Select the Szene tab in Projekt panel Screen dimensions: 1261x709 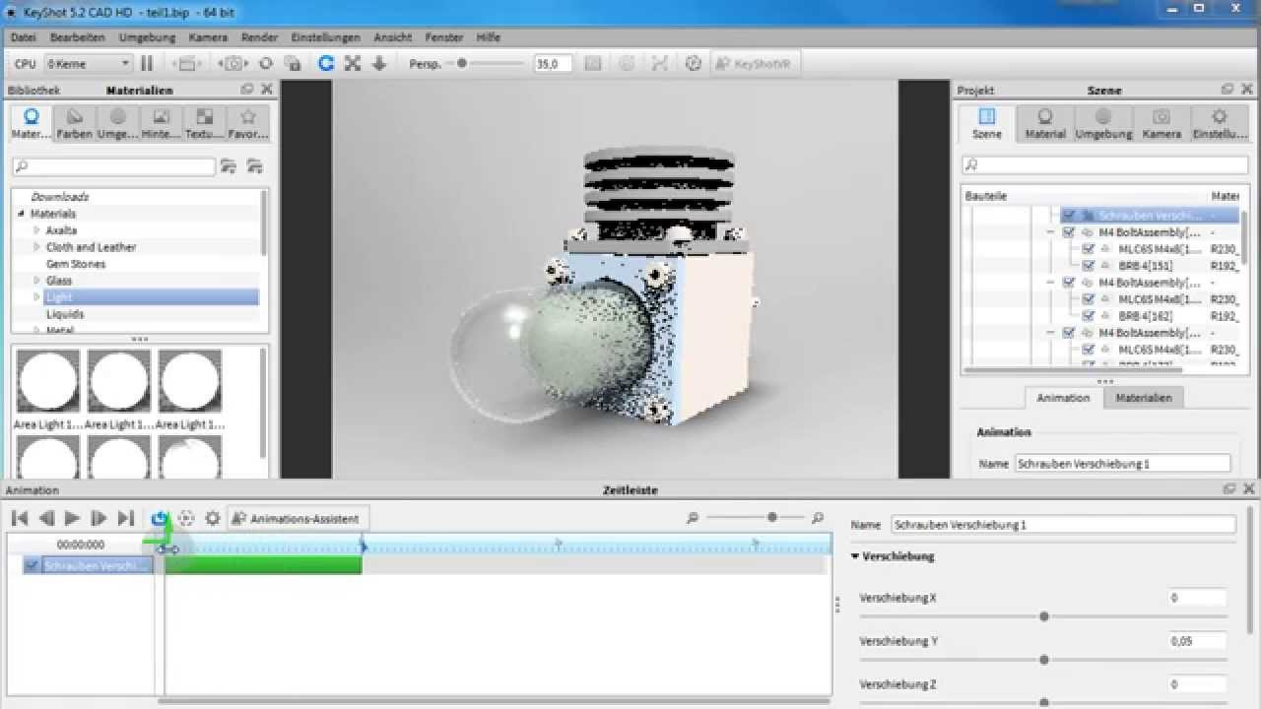coord(987,123)
